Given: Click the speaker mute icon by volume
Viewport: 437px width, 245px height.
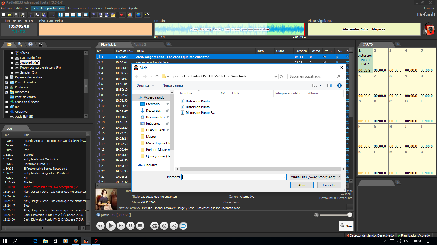Looking at the screenshot, I should click(x=316, y=215).
